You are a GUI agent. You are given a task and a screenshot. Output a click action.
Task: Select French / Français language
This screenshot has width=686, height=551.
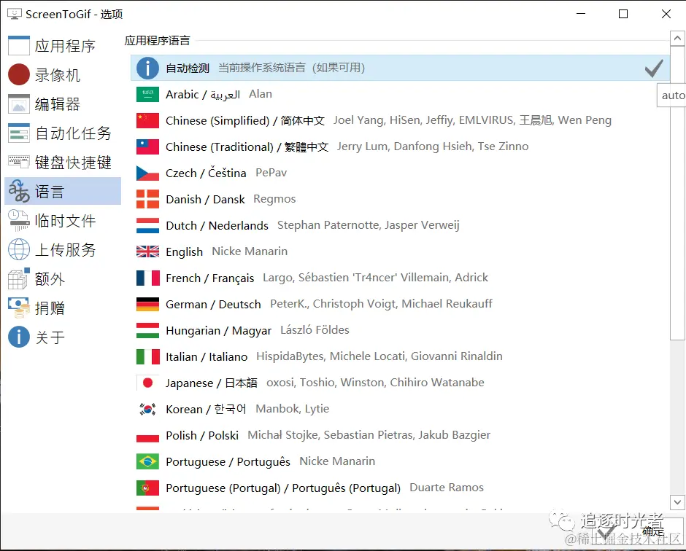tap(400, 278)
